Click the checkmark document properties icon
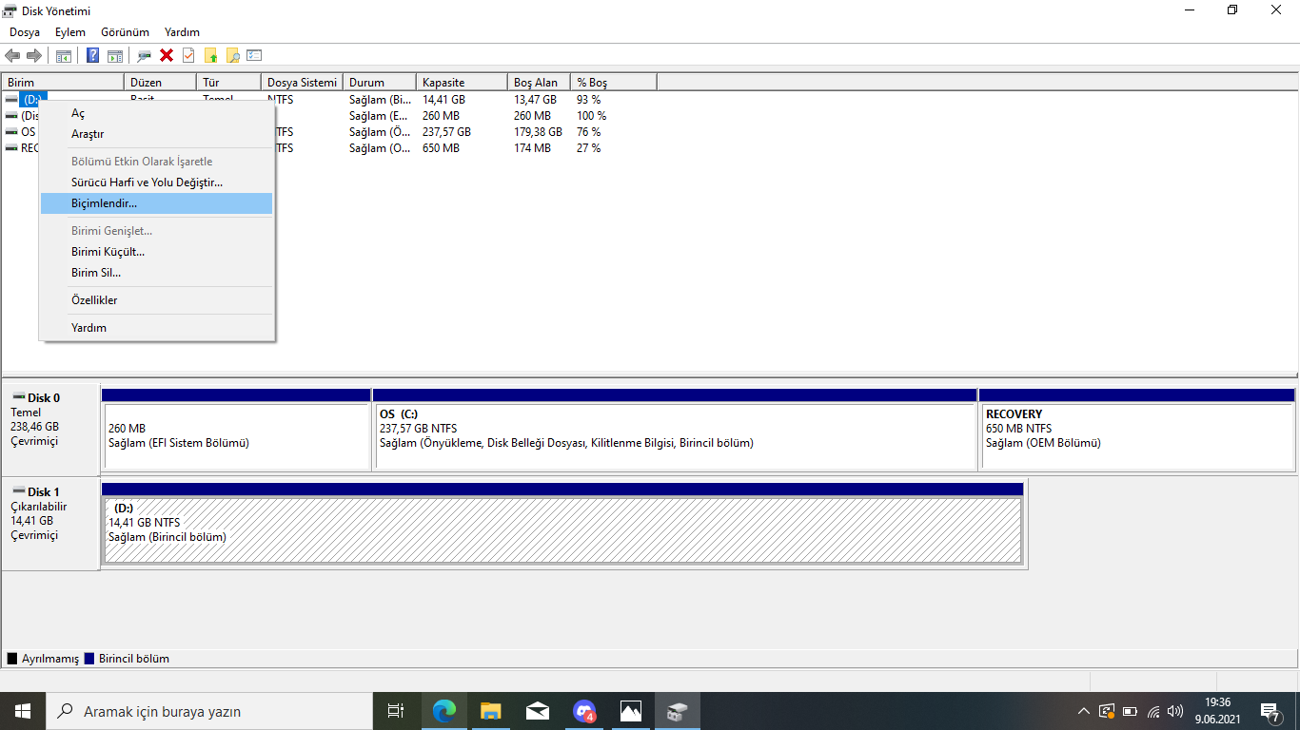Viewport: 1300px width, 730px height. point(188,55)
